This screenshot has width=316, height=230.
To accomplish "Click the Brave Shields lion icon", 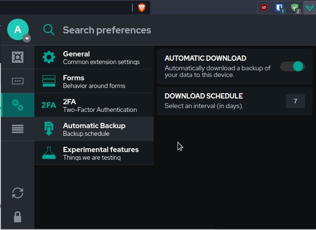I will (x=142, y=7).
